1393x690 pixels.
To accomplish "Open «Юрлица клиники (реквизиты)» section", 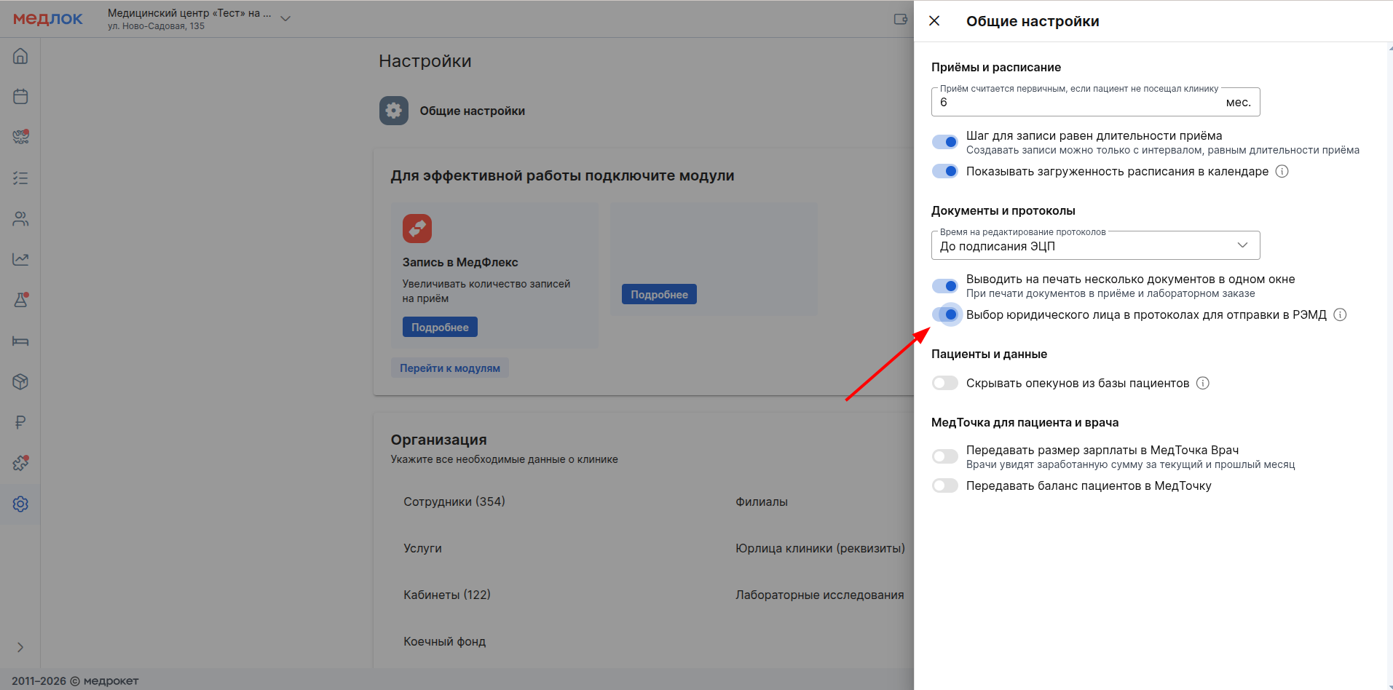I will pos(820,548).
